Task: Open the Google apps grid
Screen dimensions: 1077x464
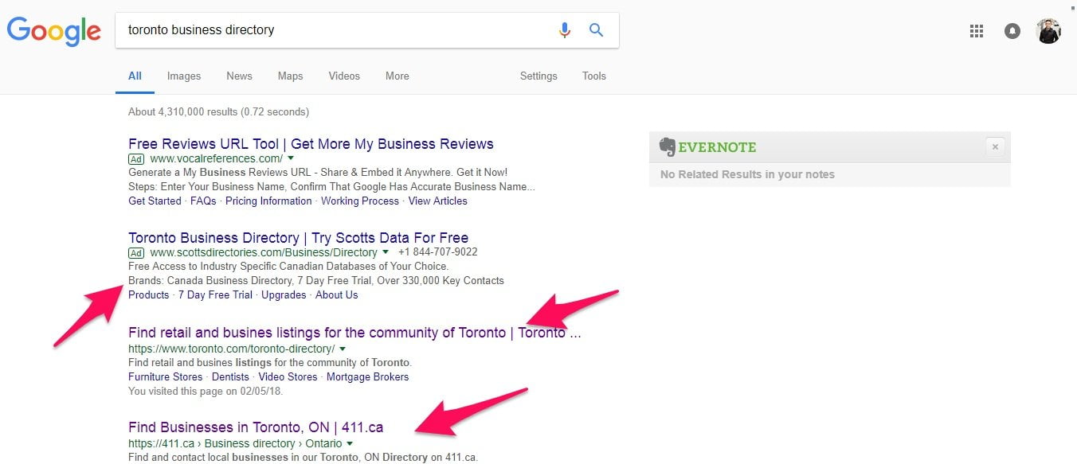Action: [977, 31]
